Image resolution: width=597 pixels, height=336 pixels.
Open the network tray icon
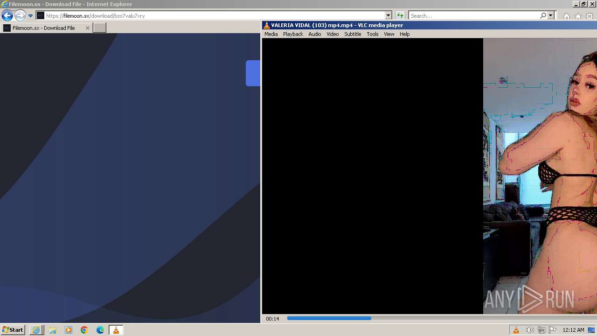click(x=541, y=330)
